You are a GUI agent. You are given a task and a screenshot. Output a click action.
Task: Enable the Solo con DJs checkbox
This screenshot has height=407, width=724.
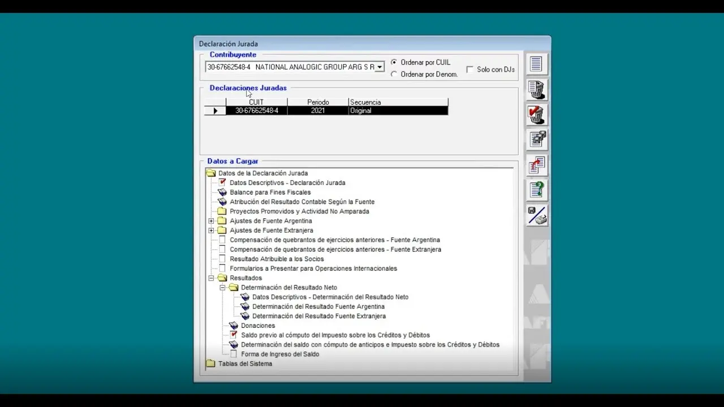(x=470, y=70)
